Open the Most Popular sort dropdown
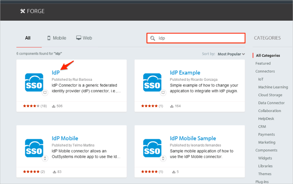Image resolution: width=293 pixels, height=184 pixels. (231, 54)
